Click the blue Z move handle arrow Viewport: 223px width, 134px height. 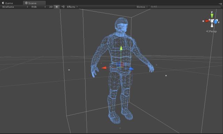[132, 69]
